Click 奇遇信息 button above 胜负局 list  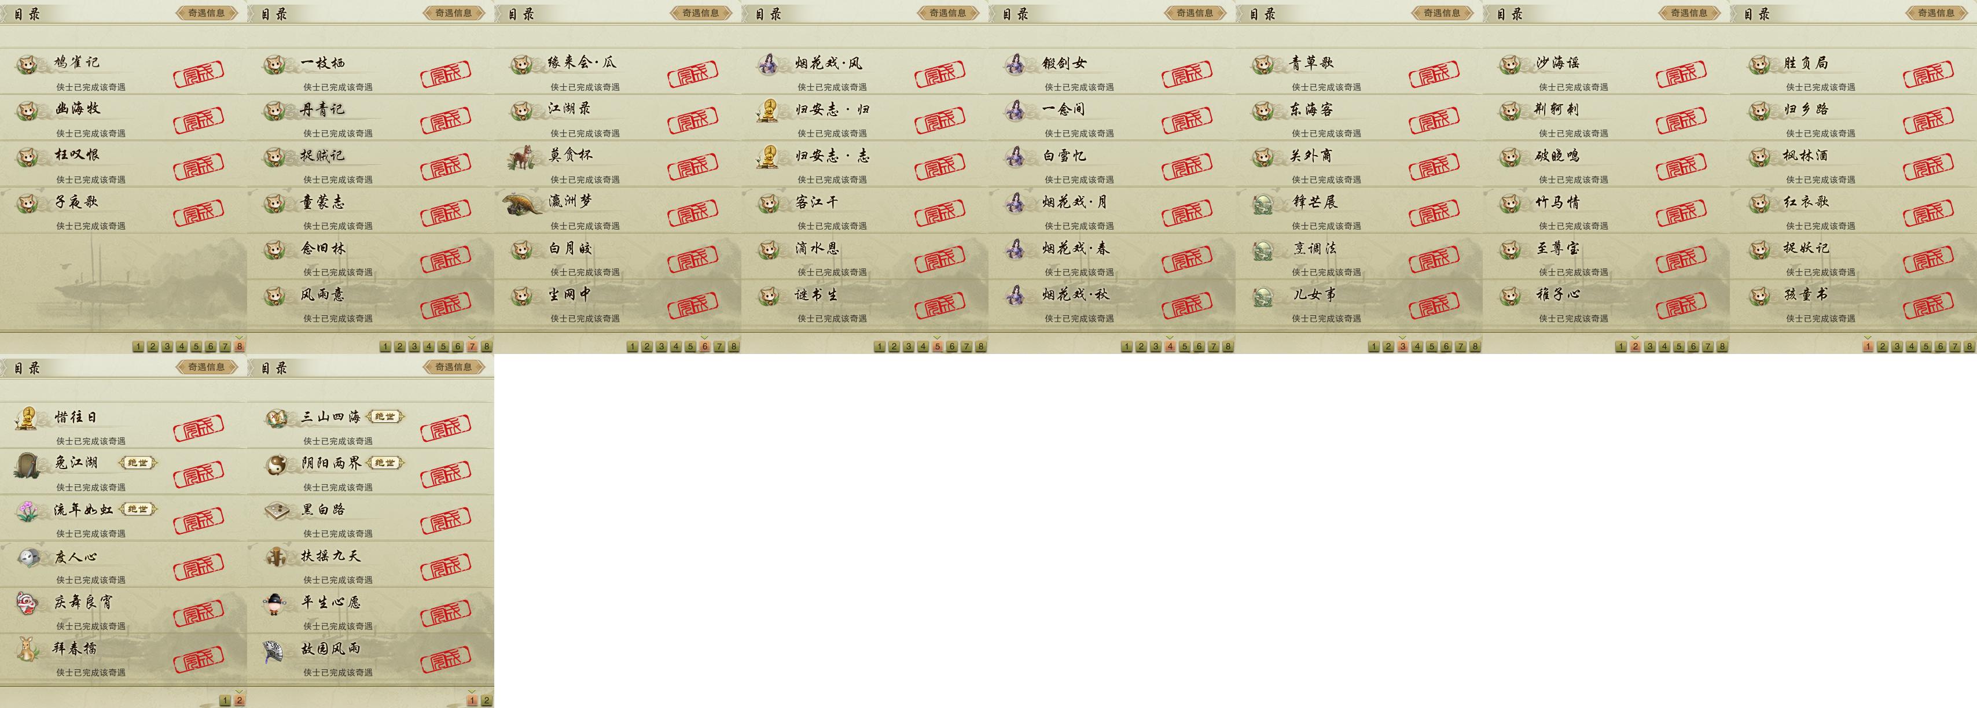point(1935,13)
